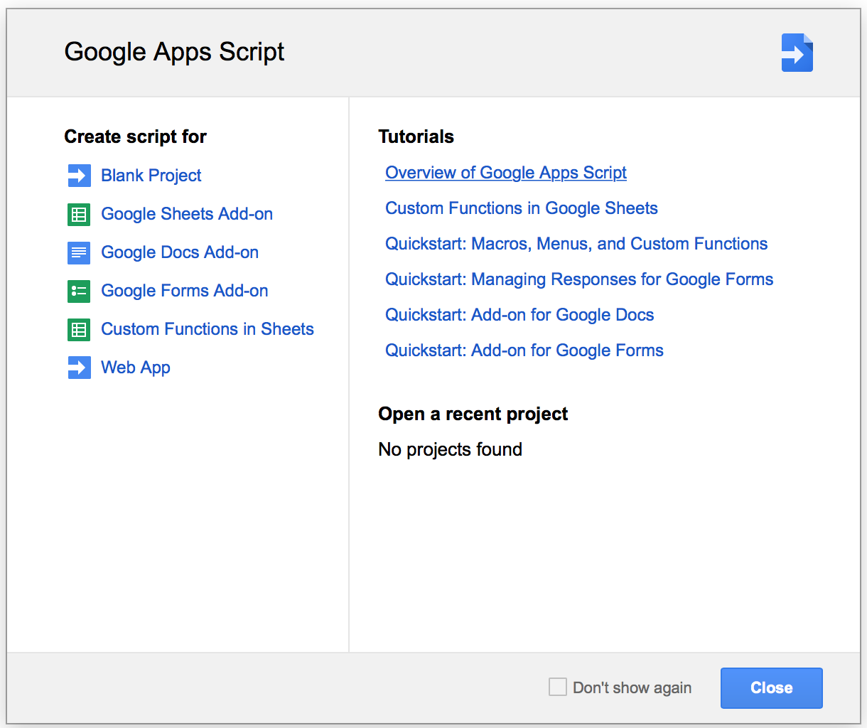
Task: Tick the Don't show again checkbox
Action: tap(558, 687)
